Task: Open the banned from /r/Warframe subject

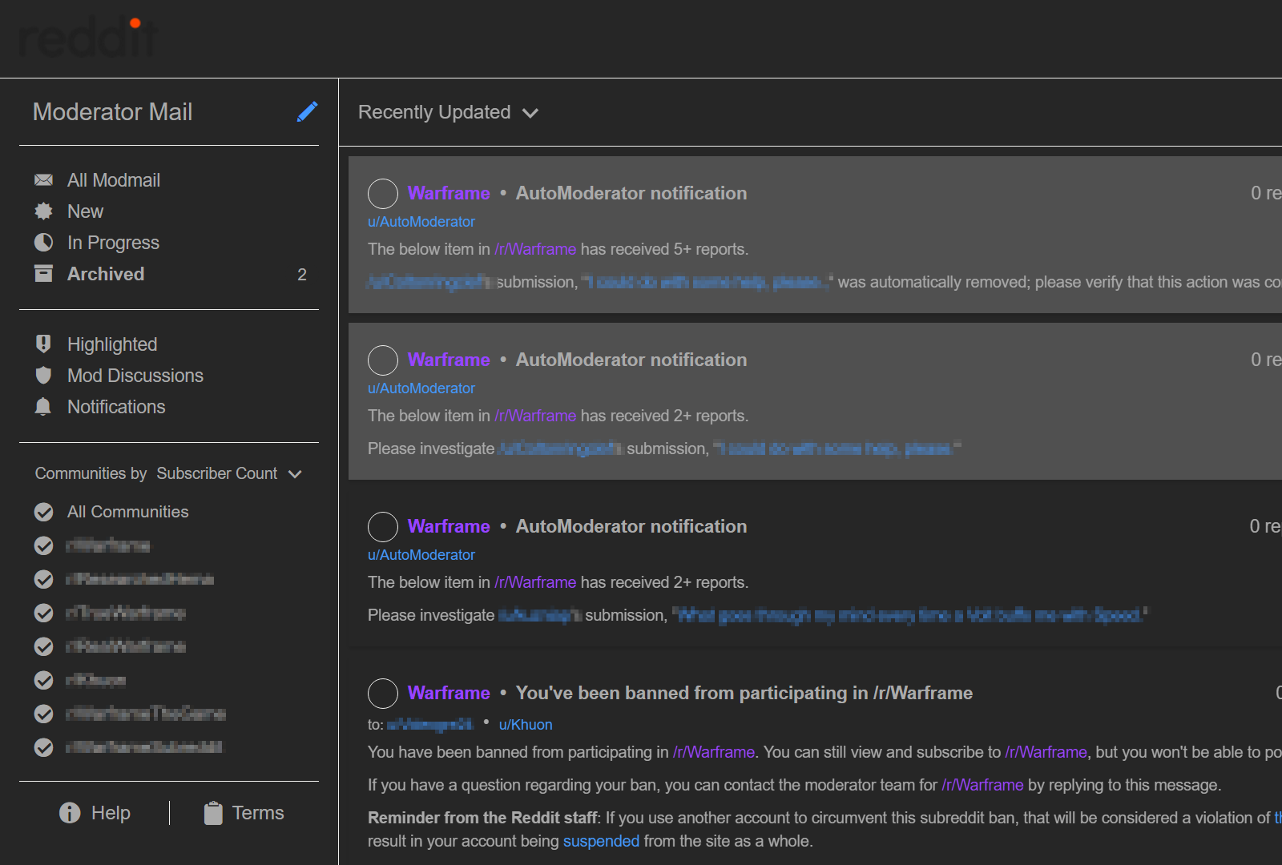Action: click(x=744, y=693)
